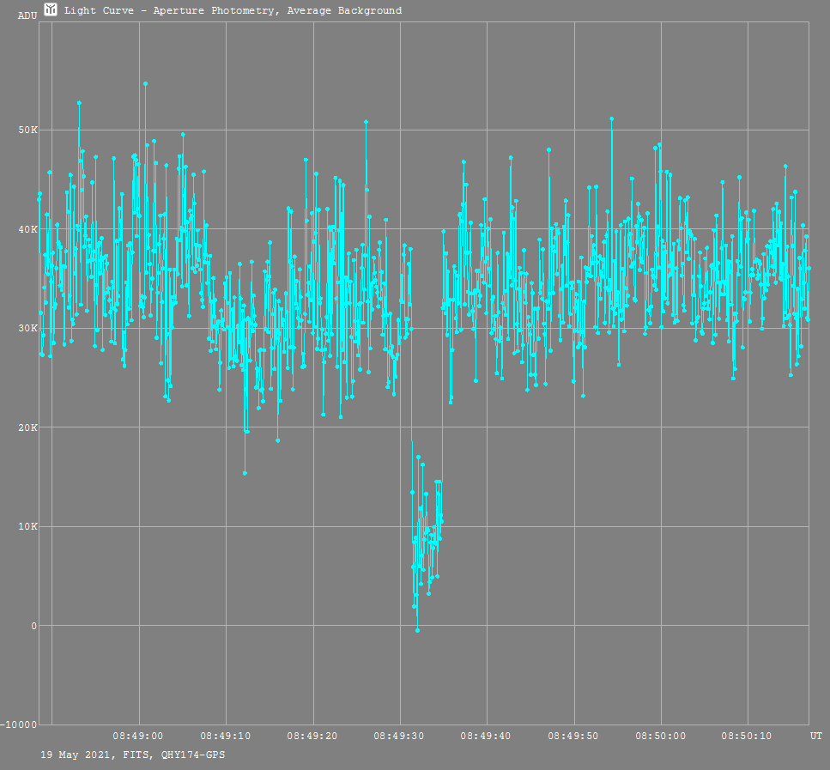Click the '08:49:20' time label
This screenshot has width=830, height=770.
click(312, 737)
